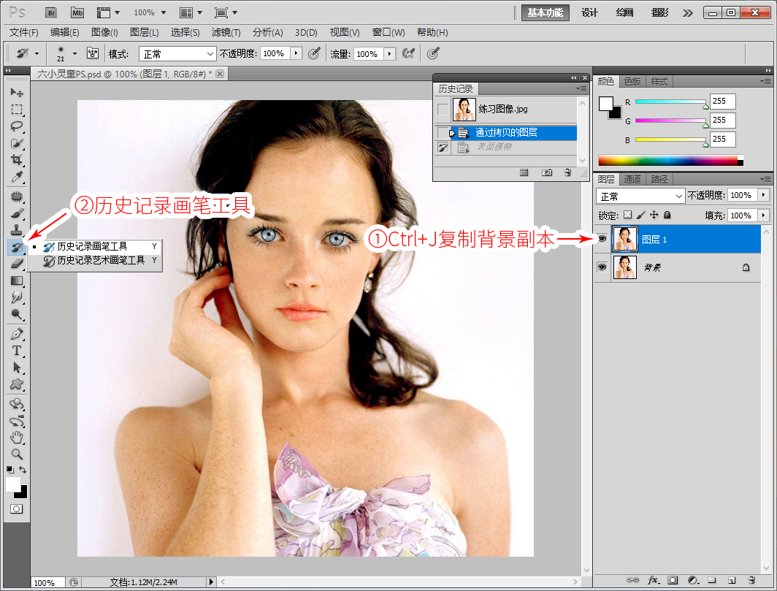
Task: Add layer mask icon
Action: coord(673,579)
